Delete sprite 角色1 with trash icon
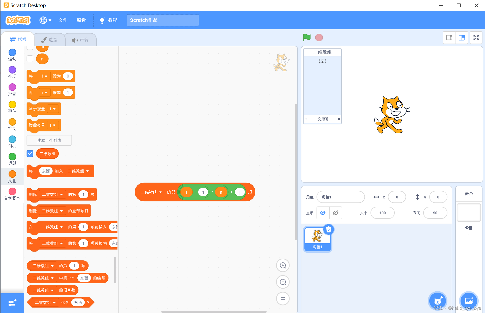485x313 pixels. click(328, 230)
